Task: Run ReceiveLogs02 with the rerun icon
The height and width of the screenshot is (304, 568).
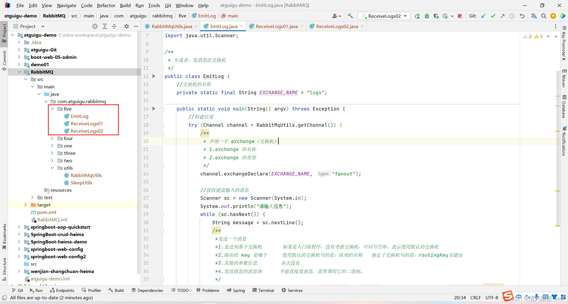Action: (417, 16)
